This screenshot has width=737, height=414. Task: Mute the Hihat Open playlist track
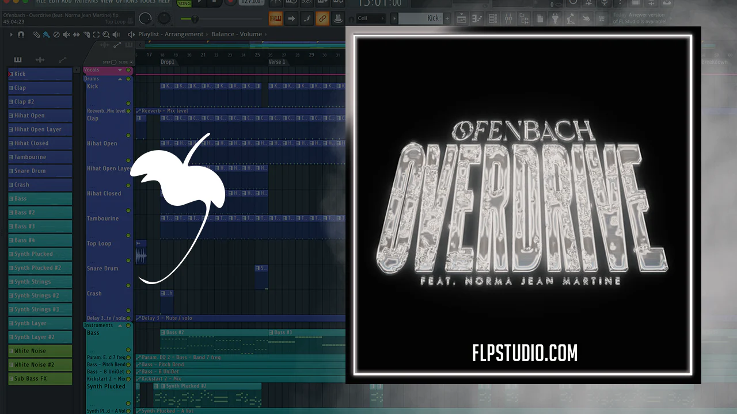coord(128,160)
